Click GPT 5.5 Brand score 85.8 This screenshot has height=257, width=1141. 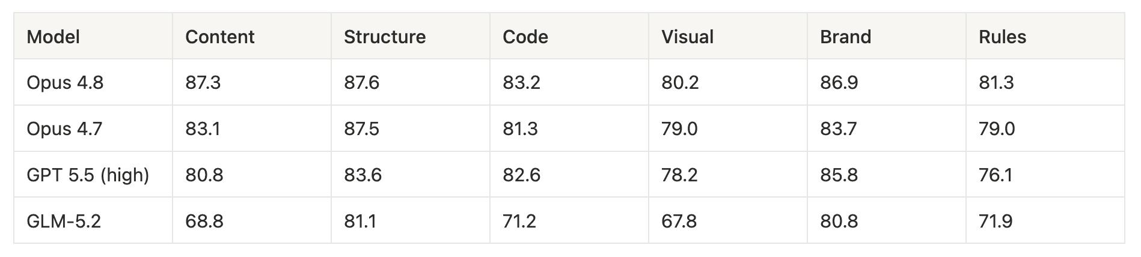(x=839, y=175)
